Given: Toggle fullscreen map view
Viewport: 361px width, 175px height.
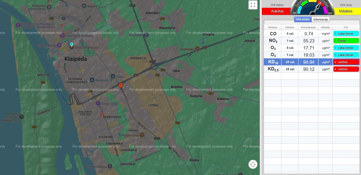Looking at the screenshot, I should [x=253, y=5].
